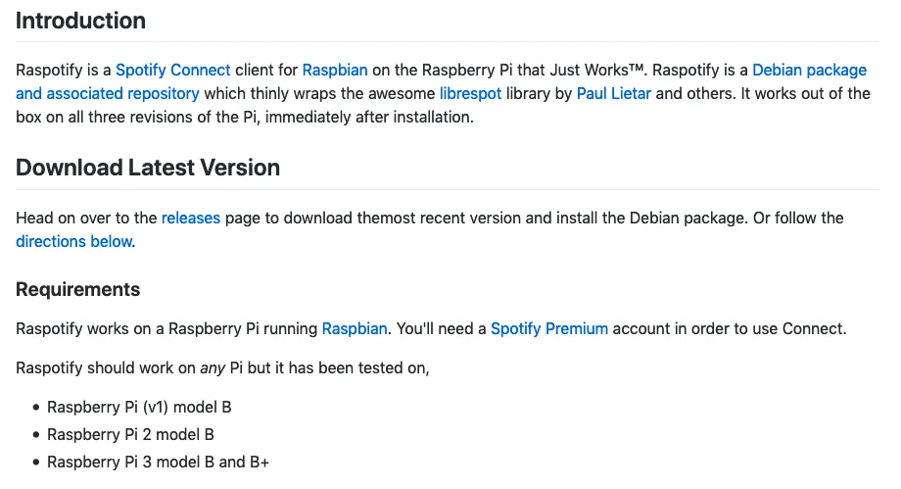Open the librespot library link

coord(471,94)
